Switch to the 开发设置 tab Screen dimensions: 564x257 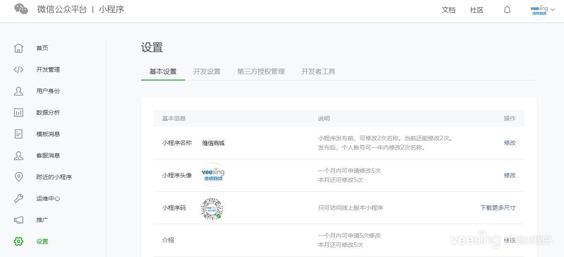tap(207, 72)
